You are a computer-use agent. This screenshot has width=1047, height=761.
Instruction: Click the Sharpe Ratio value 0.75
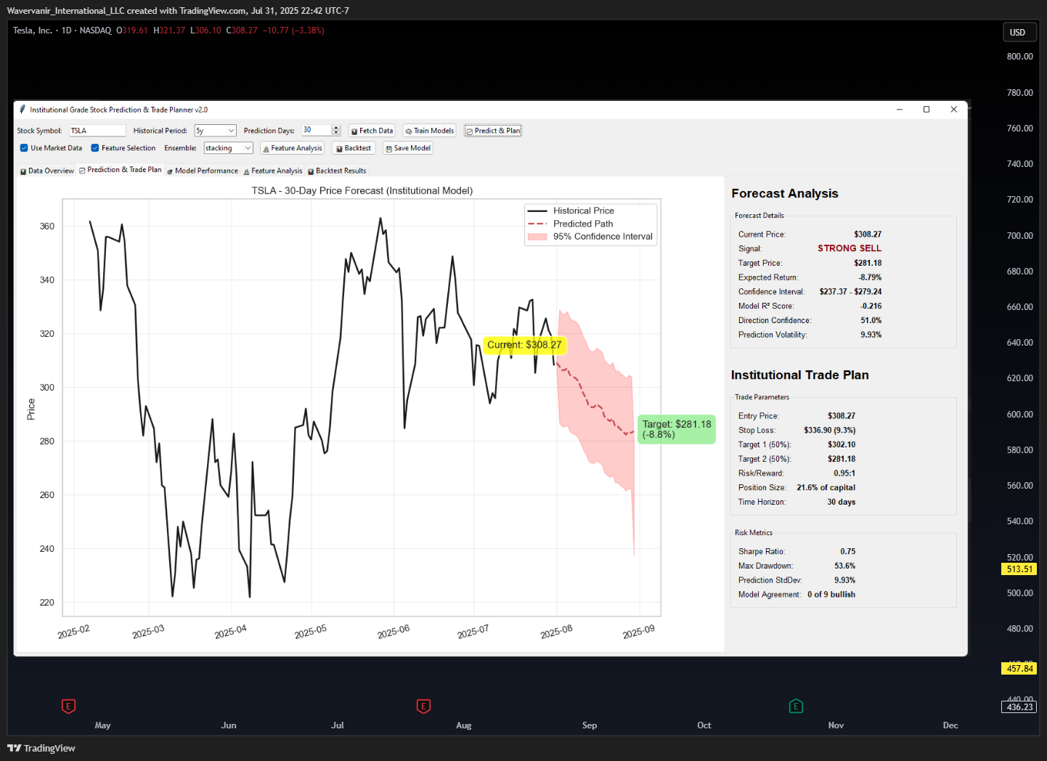point(848,552)
